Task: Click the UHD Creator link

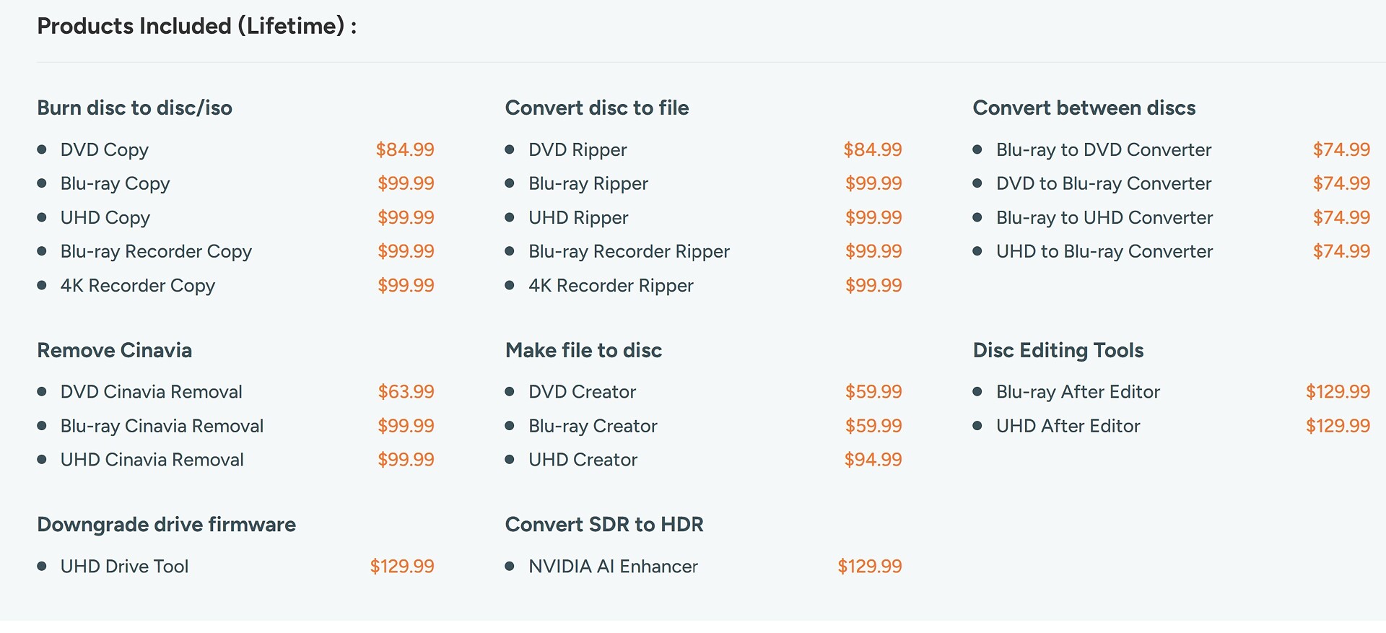Action: pyautogui.click(x=583, y=460)
